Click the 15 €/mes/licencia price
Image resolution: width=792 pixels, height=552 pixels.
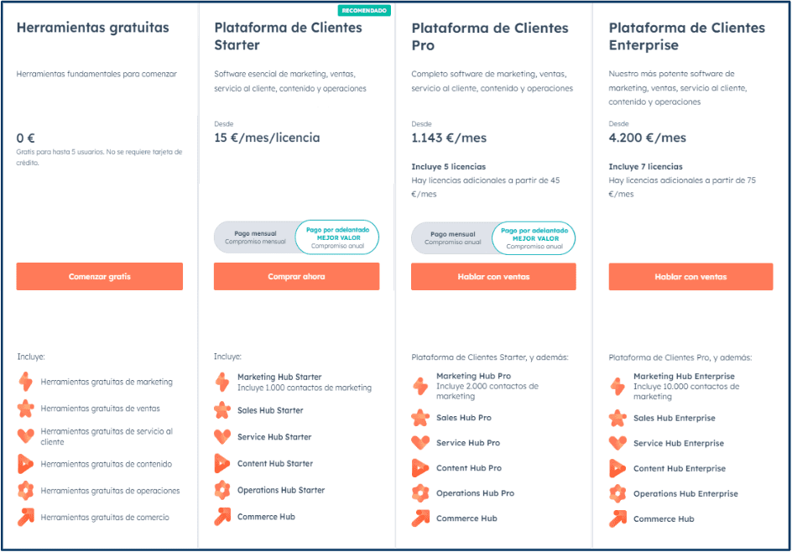pos(267,138)
